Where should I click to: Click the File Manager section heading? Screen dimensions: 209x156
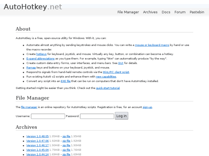click(32, 98)
